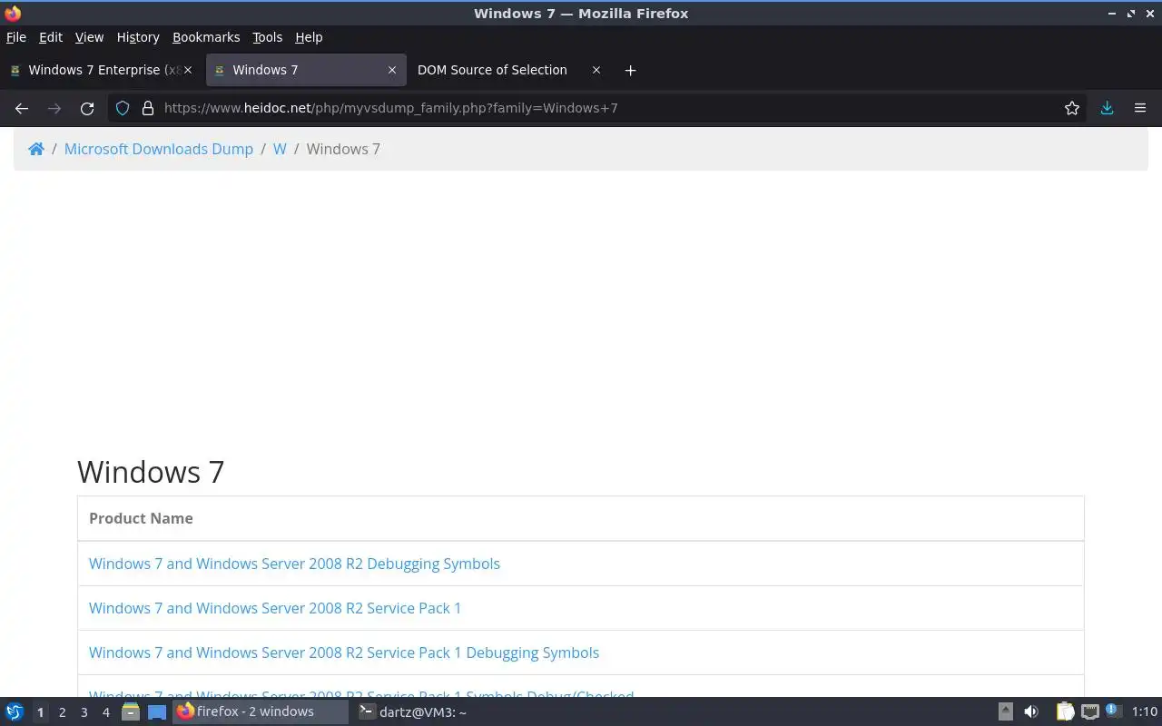Open Microsoft Downloads Dump breadcrumb link

[159, 149]
